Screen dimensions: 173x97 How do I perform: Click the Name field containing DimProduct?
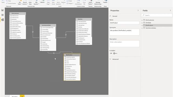click(124, 23)
